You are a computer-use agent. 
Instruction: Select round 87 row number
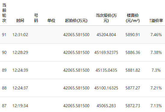(4, 106)
